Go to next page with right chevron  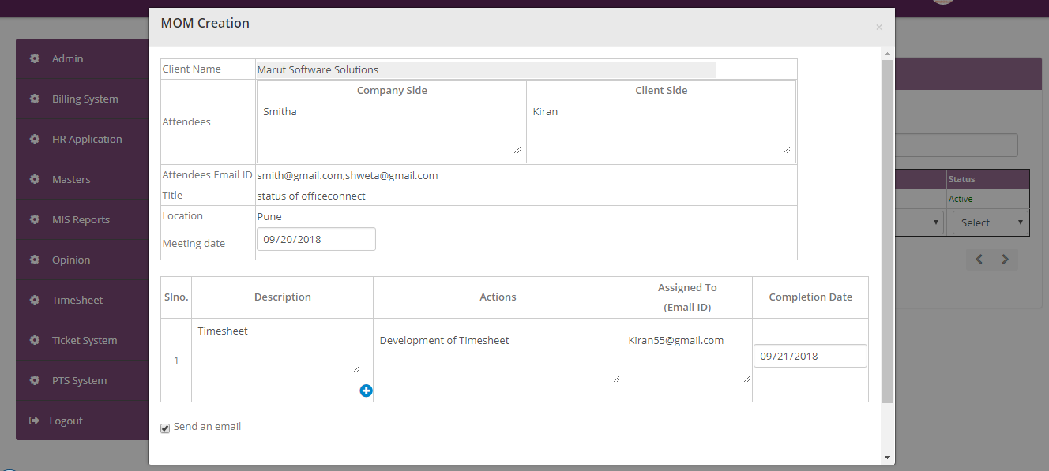coord(1005,260)
